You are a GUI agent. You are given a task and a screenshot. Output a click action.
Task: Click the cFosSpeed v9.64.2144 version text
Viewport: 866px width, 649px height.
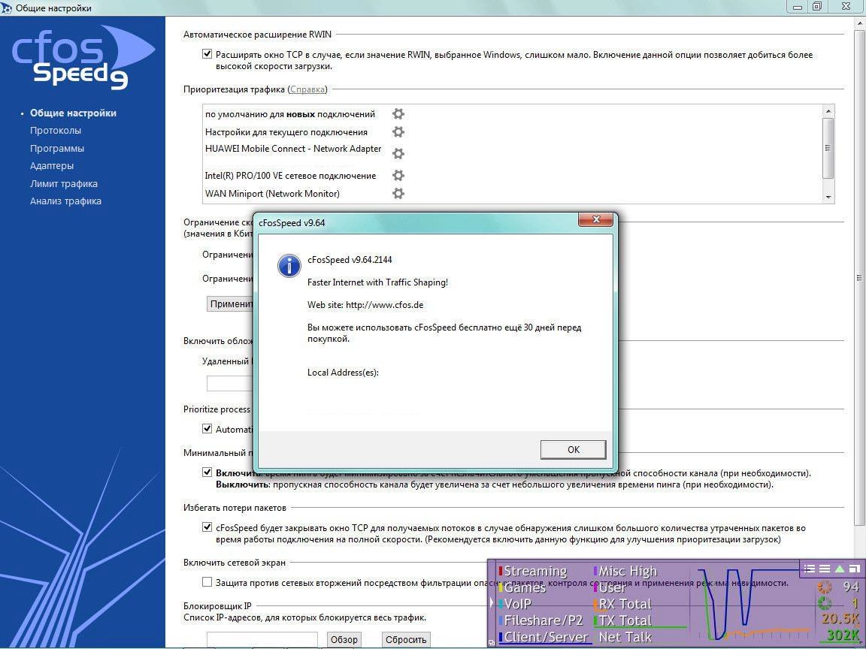point(350,259)
